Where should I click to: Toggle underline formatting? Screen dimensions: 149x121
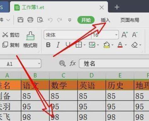tap(68, 45)
